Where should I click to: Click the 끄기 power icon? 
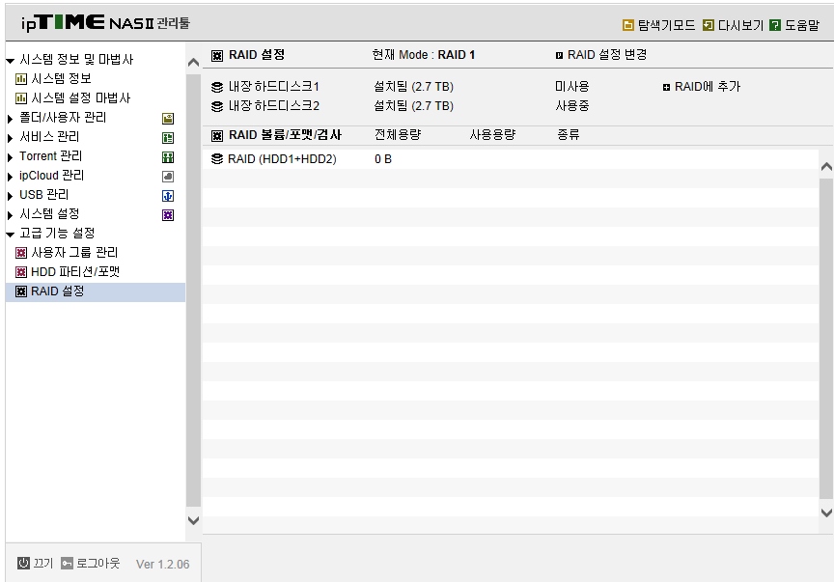[x=23, y=564]
